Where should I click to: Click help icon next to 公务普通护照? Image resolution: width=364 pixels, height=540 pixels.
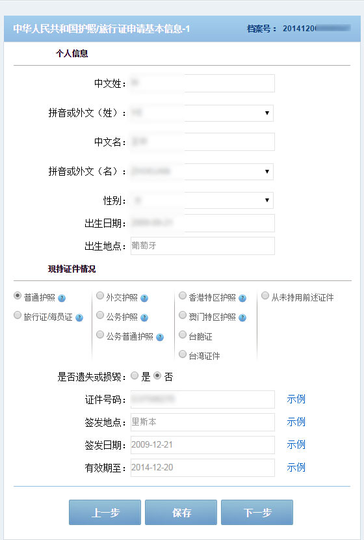[x=160, y=337]
